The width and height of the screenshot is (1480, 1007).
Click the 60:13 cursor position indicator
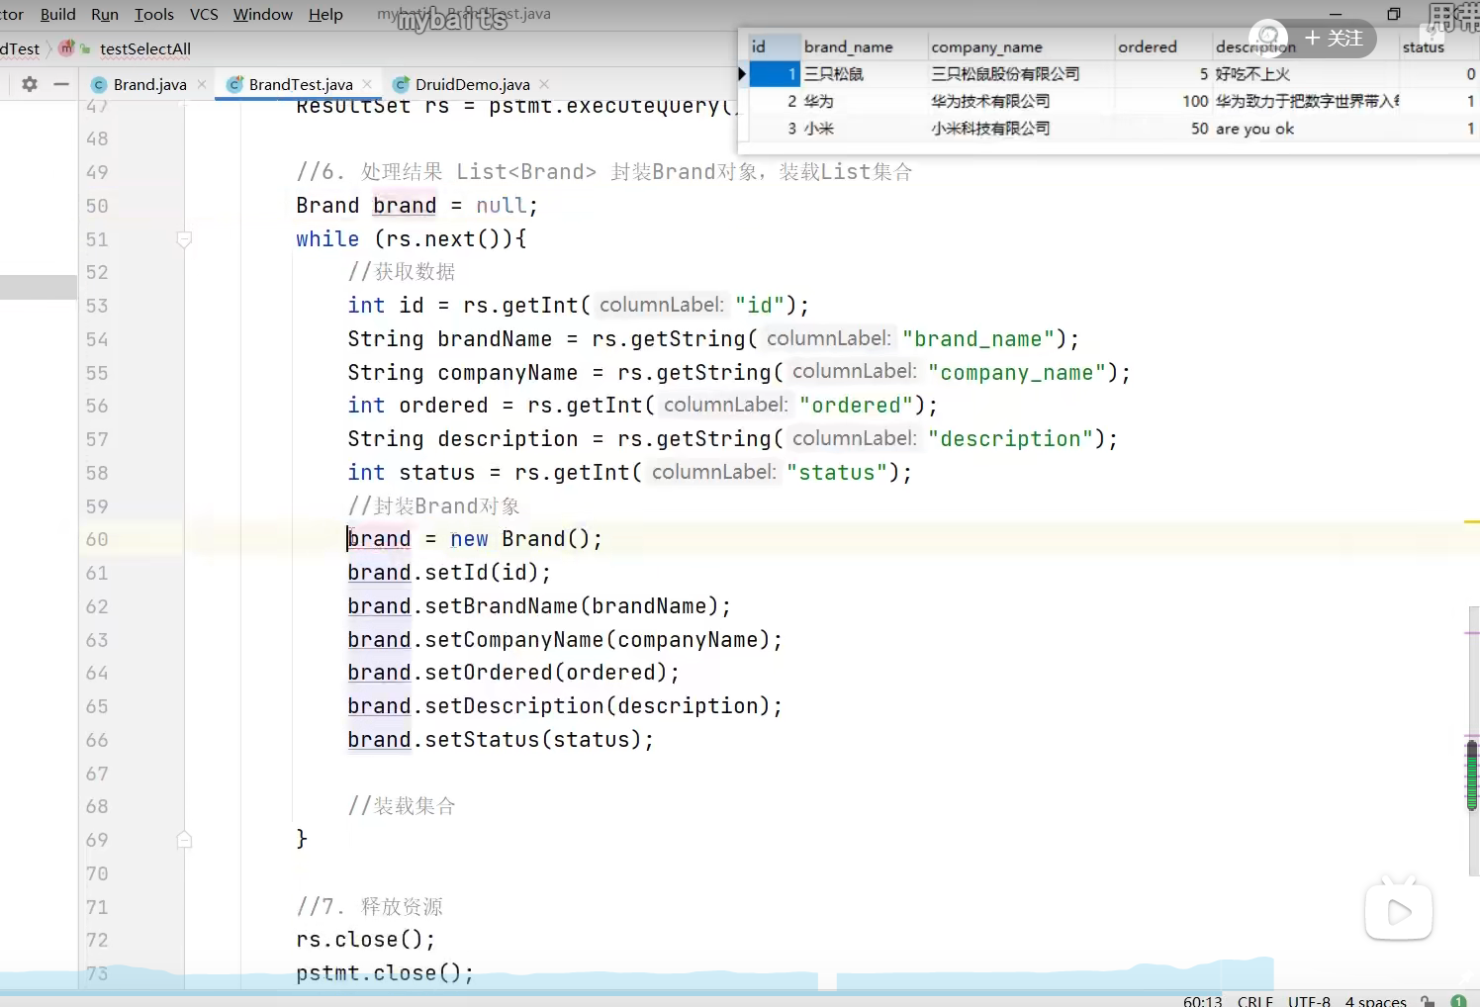[1202, 1001]
